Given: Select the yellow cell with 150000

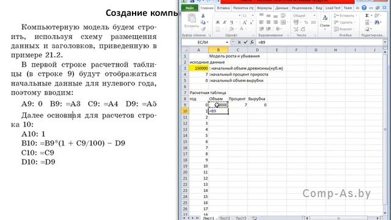Looking at the screenshot, I should tap(199, 68).
